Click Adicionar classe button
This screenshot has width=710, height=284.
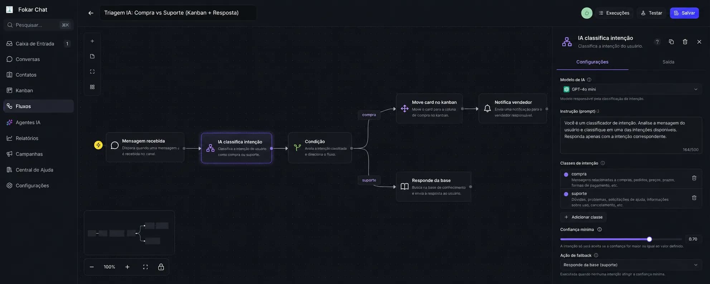[x=583, y=217]
